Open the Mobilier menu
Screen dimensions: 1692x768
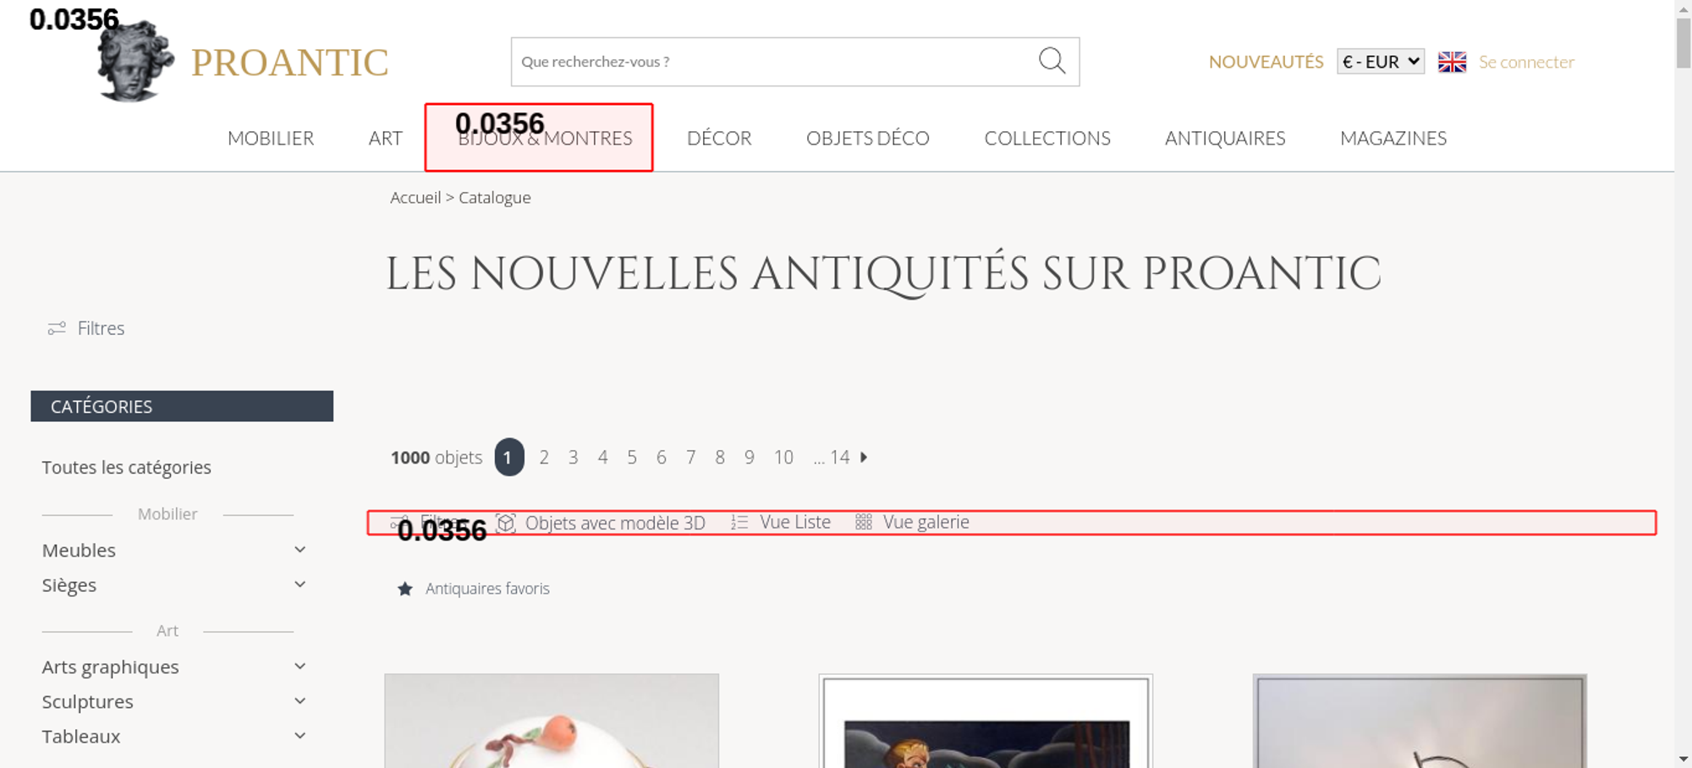271,139
